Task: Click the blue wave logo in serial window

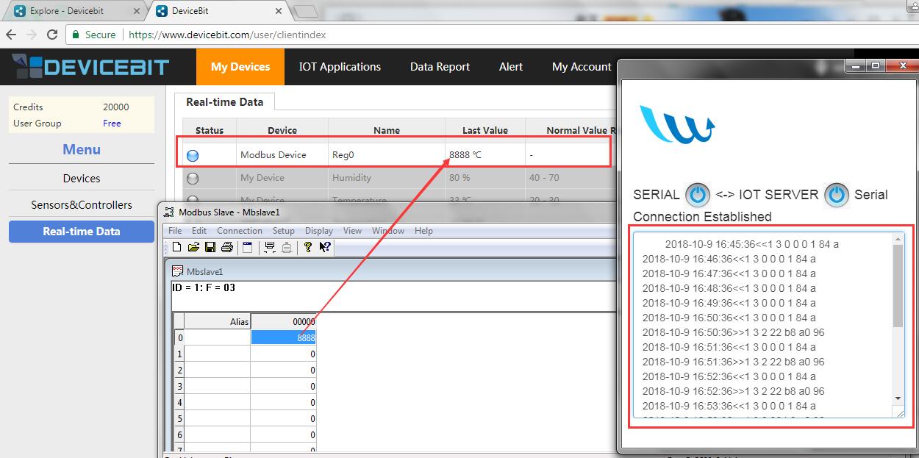Action: 676,124
